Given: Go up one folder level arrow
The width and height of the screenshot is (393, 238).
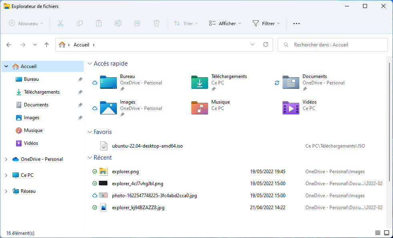Looking at the screenshot, I should (47, 45).
